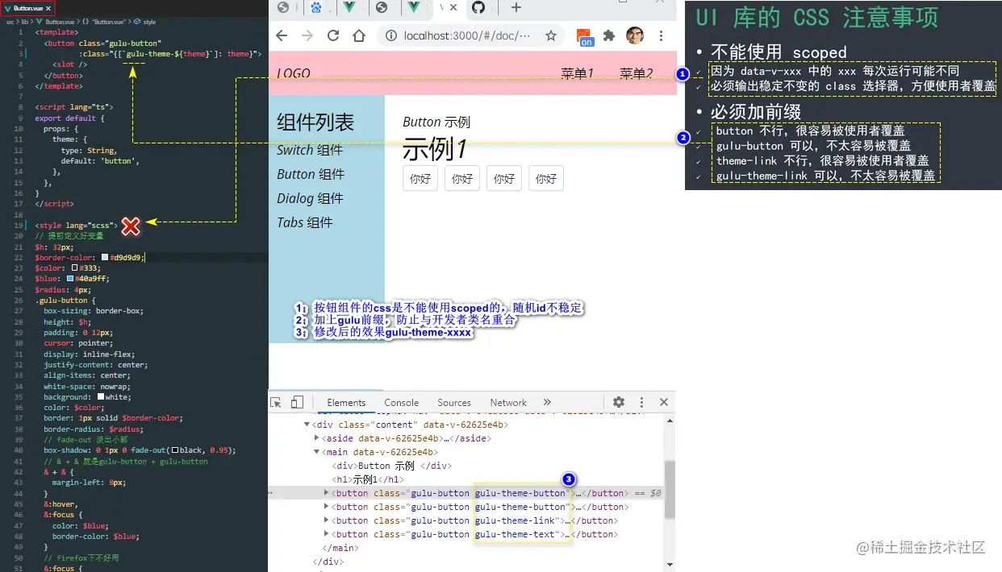This screenshot has height=572, width=1002.
Task: Click the cursor: pointer code line
Action: coord(80,343)
